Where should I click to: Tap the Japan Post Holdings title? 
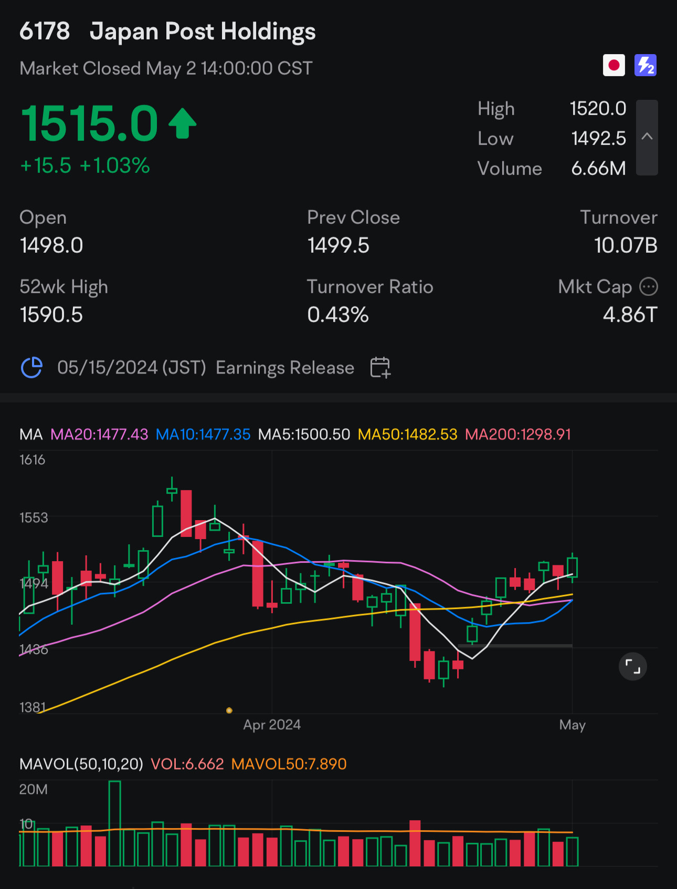(203, 32)
